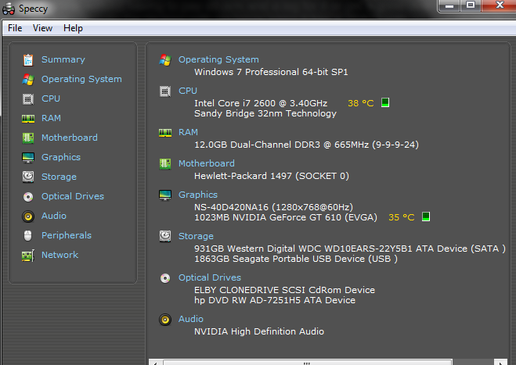Go to the Summary section

(x=63, y=60)
